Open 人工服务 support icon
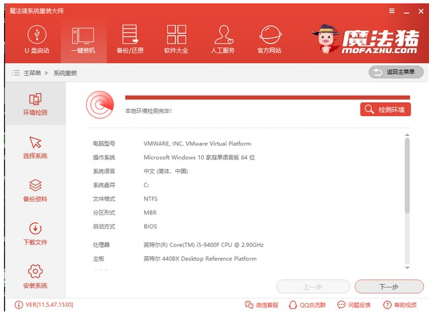 click(222, 39)
